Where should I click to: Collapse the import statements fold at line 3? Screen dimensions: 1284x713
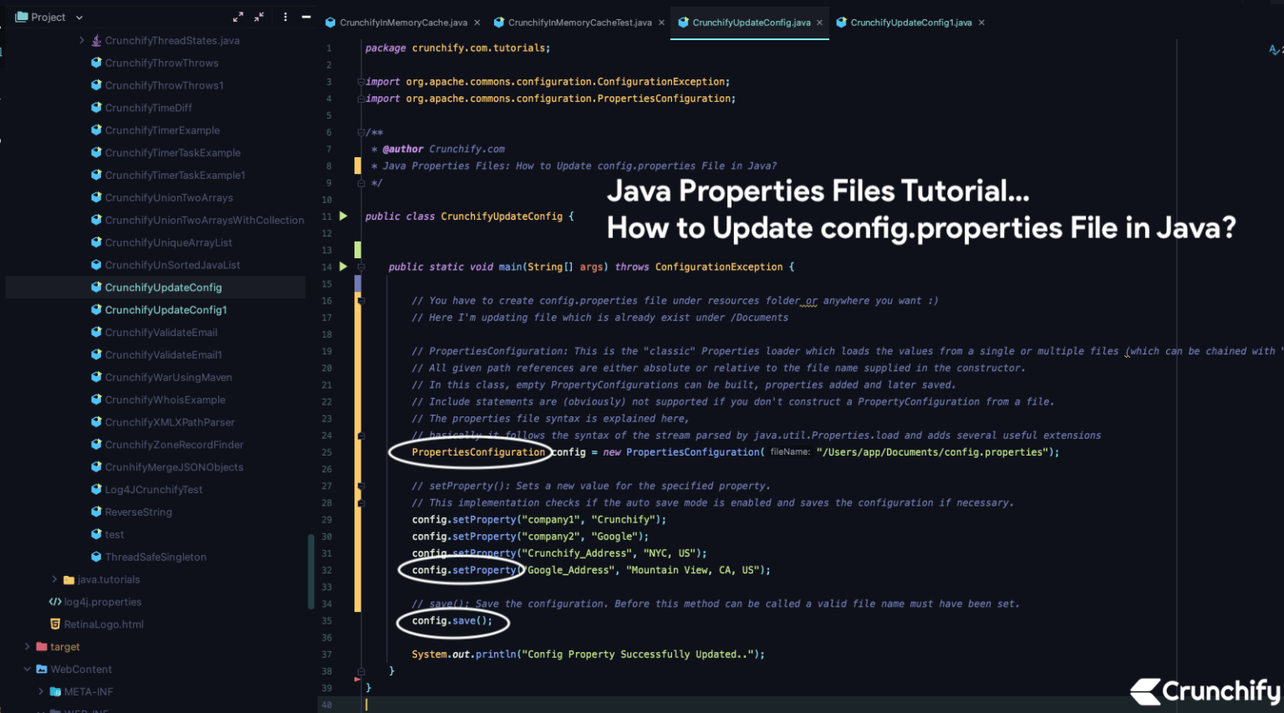point(359,81)
